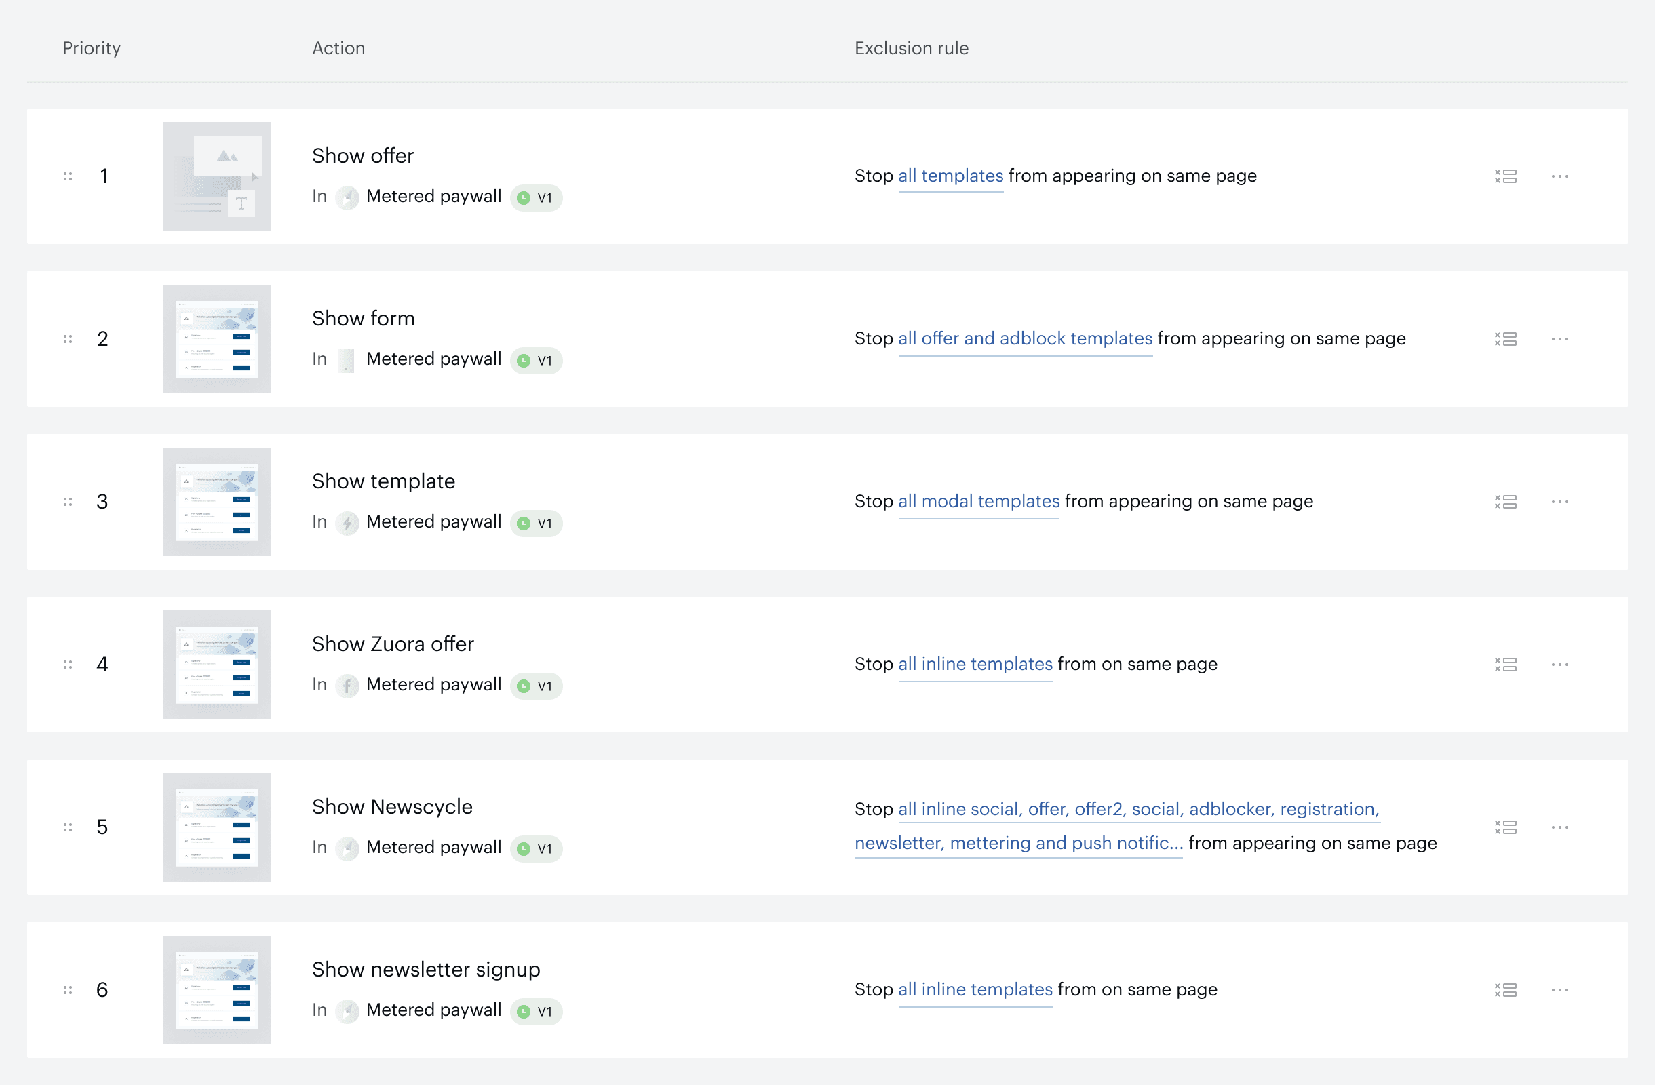
Task: Click Metered paywall under Show template
Action: point(433,522)
